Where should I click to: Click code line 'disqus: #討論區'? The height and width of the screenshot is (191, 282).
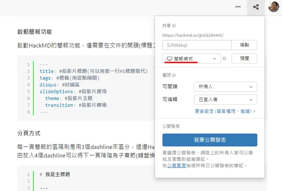tap(59, 85)
